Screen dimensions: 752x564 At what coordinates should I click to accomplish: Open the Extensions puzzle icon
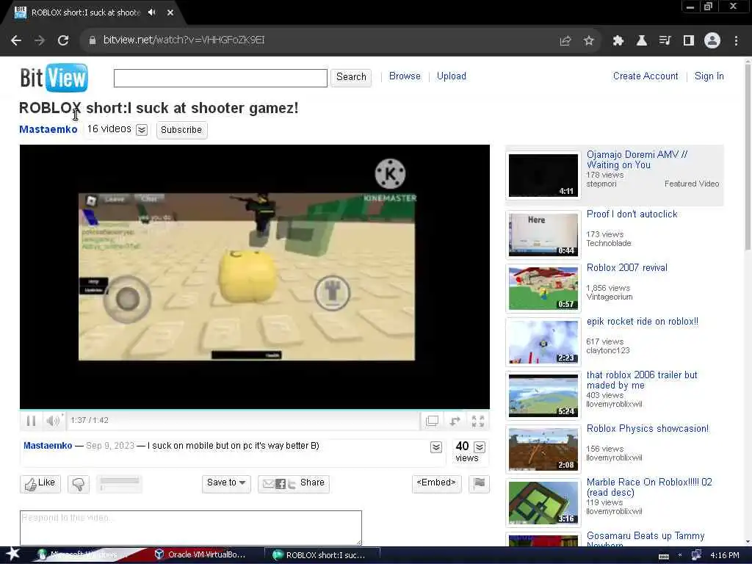[x=618, y=41]
